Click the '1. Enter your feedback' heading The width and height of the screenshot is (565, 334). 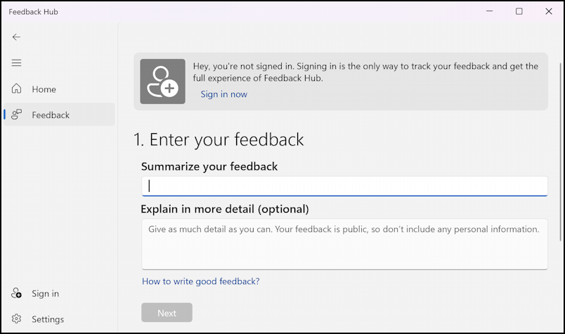(219, 140)
